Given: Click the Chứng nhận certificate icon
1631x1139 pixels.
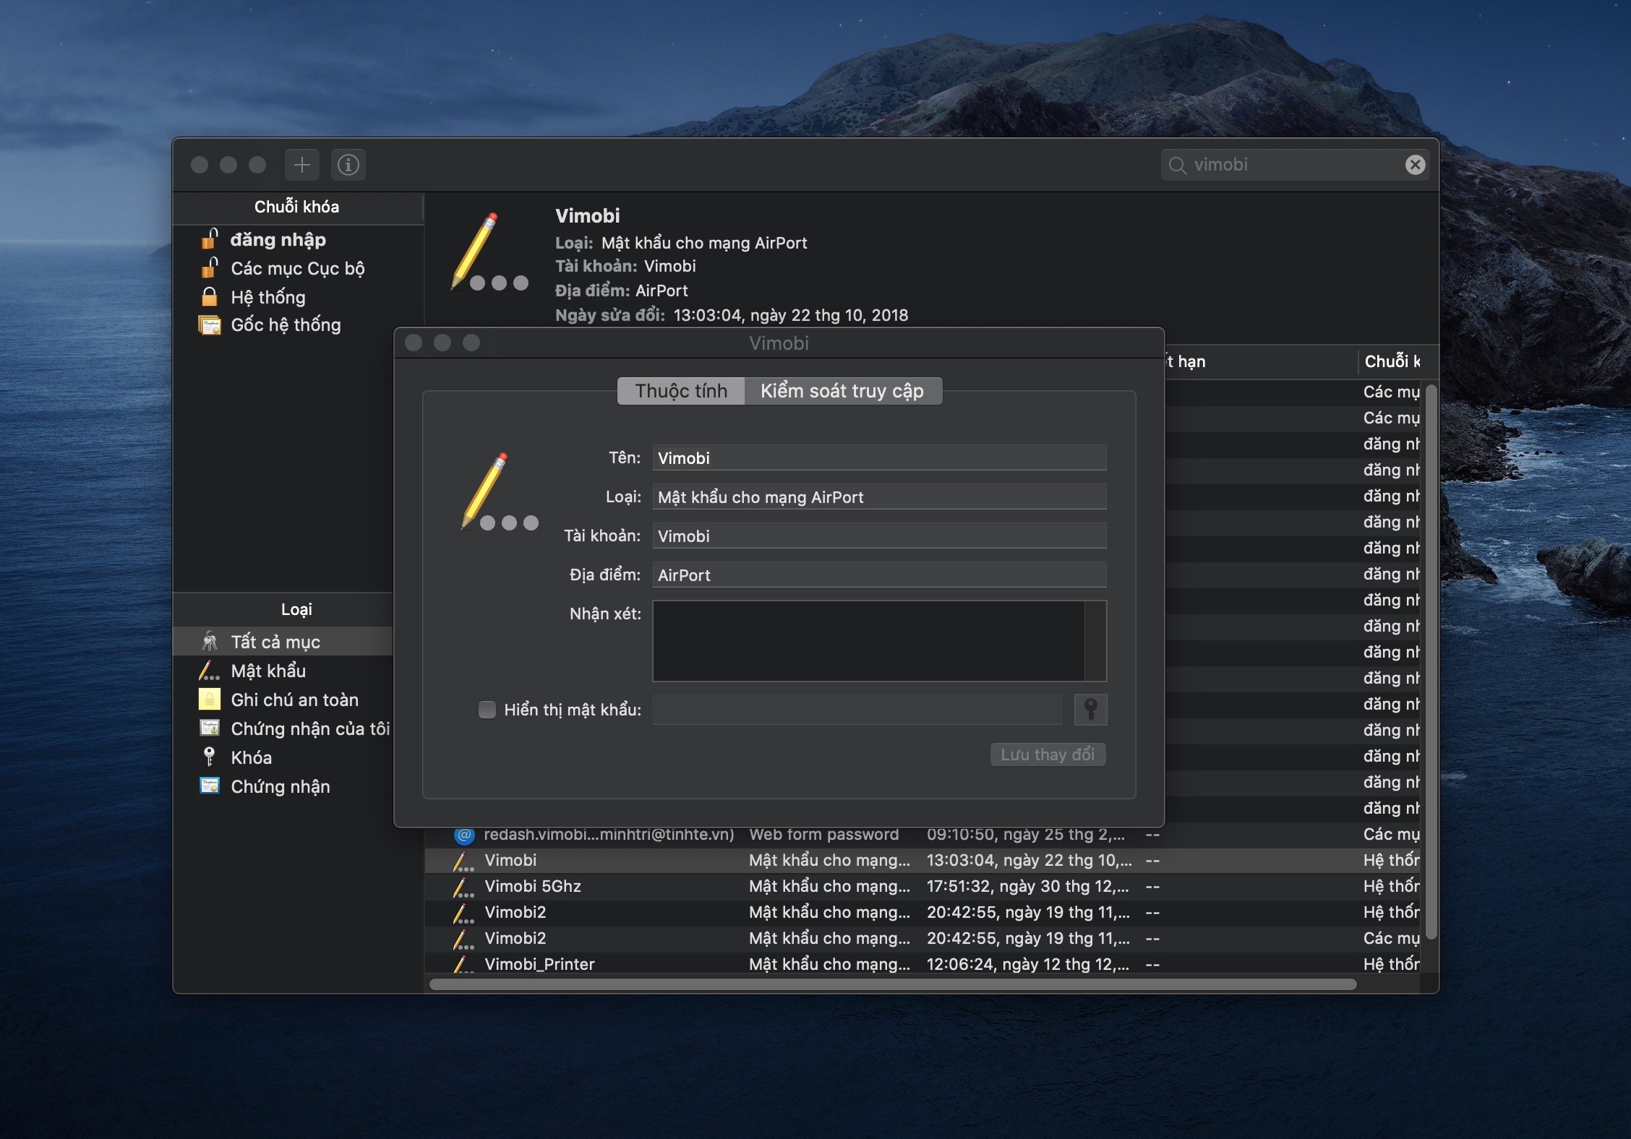Looking at the screenshot, I should pos(210,786).
